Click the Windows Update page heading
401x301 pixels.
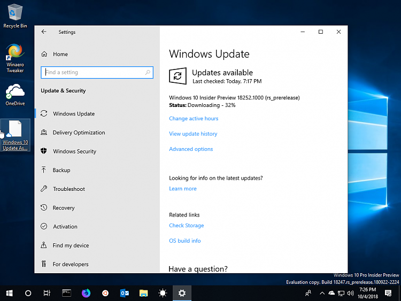coord(209,54)
